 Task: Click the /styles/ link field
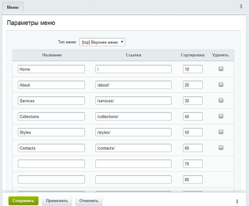point(133,132)
